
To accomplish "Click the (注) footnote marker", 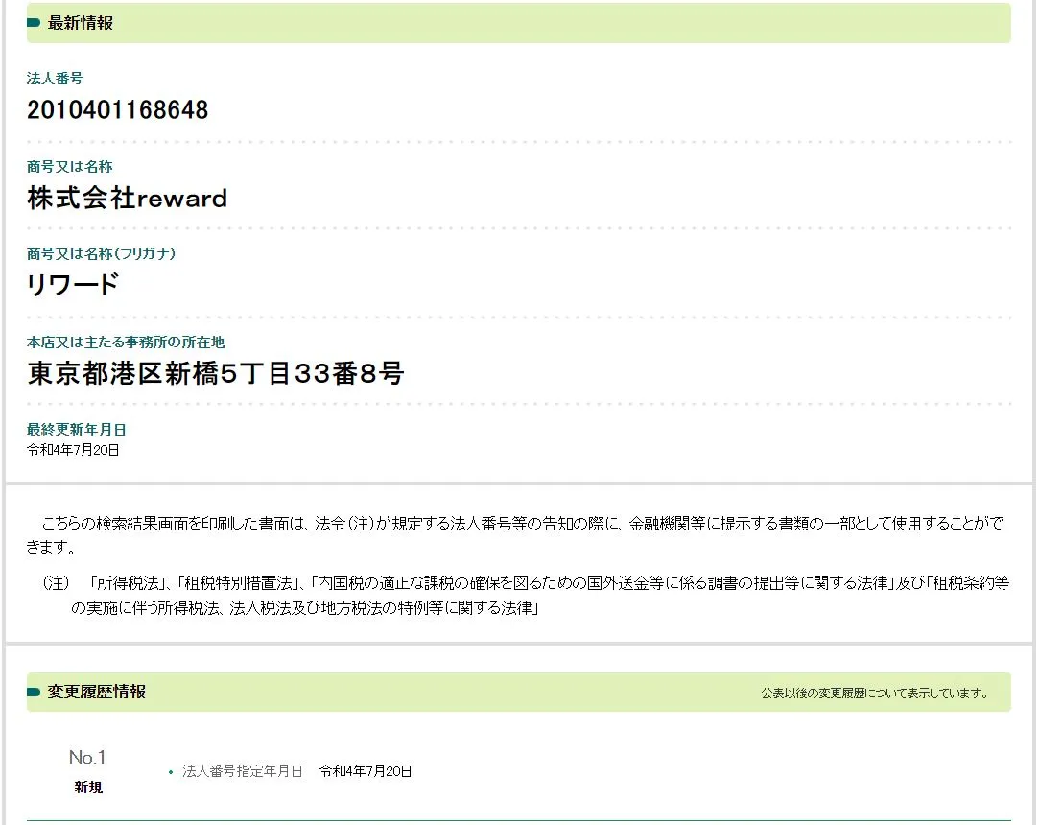I will click(x=57, y=583).
